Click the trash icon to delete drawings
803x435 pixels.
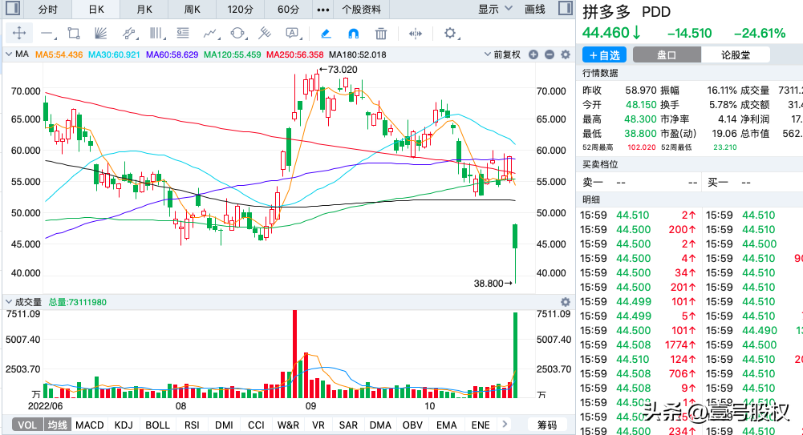point(381,34)
